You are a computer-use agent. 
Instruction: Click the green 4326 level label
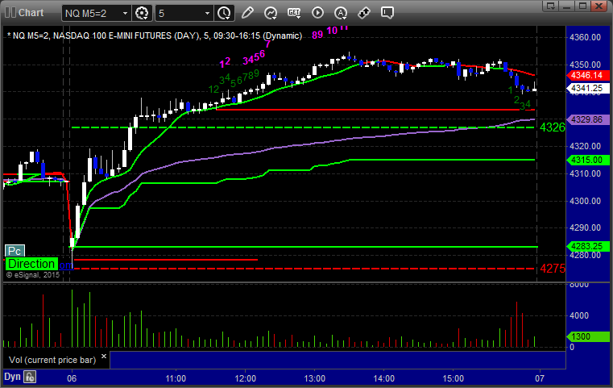point(552,127)
